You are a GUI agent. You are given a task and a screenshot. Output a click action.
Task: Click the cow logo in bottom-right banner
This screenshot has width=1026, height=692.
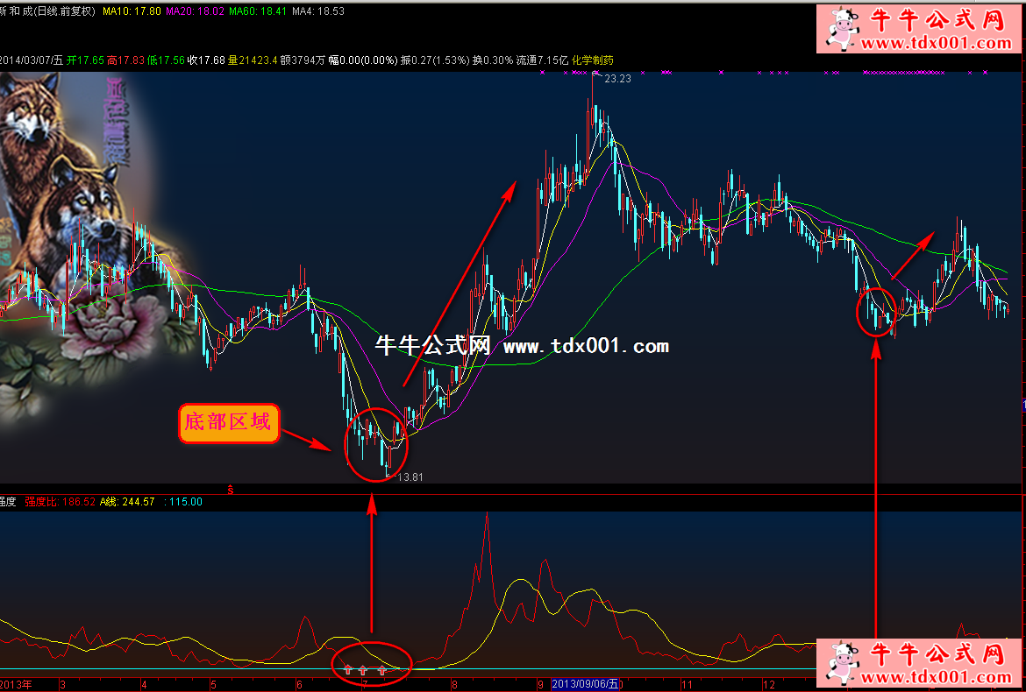(x=844, y=663)
